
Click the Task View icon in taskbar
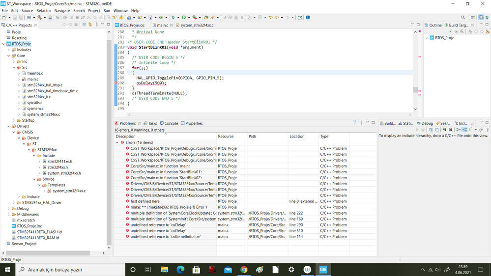click(148, 270)
